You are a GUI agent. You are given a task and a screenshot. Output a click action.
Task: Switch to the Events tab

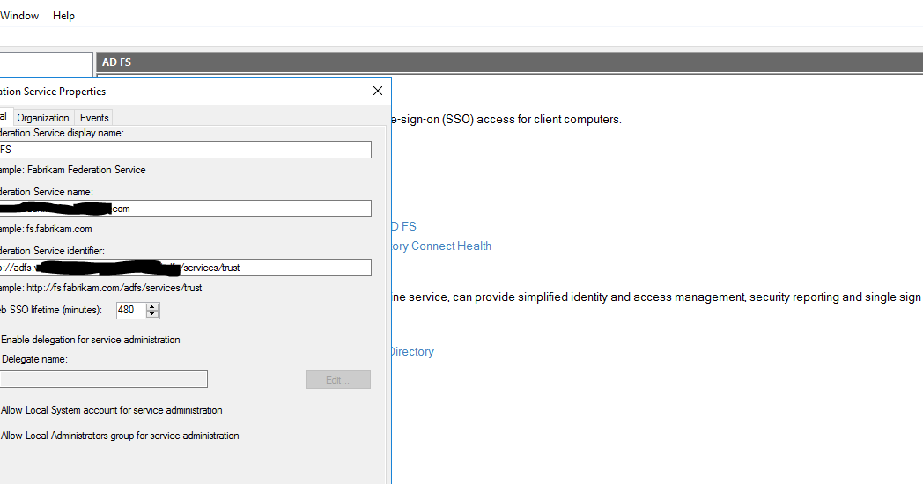point(94,118)
